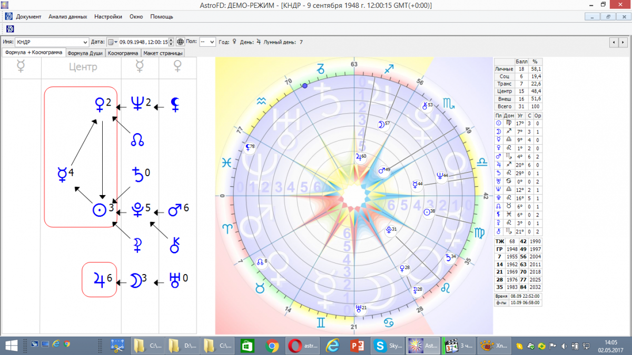Click the Sun symbol in the formula's center box

98,210
